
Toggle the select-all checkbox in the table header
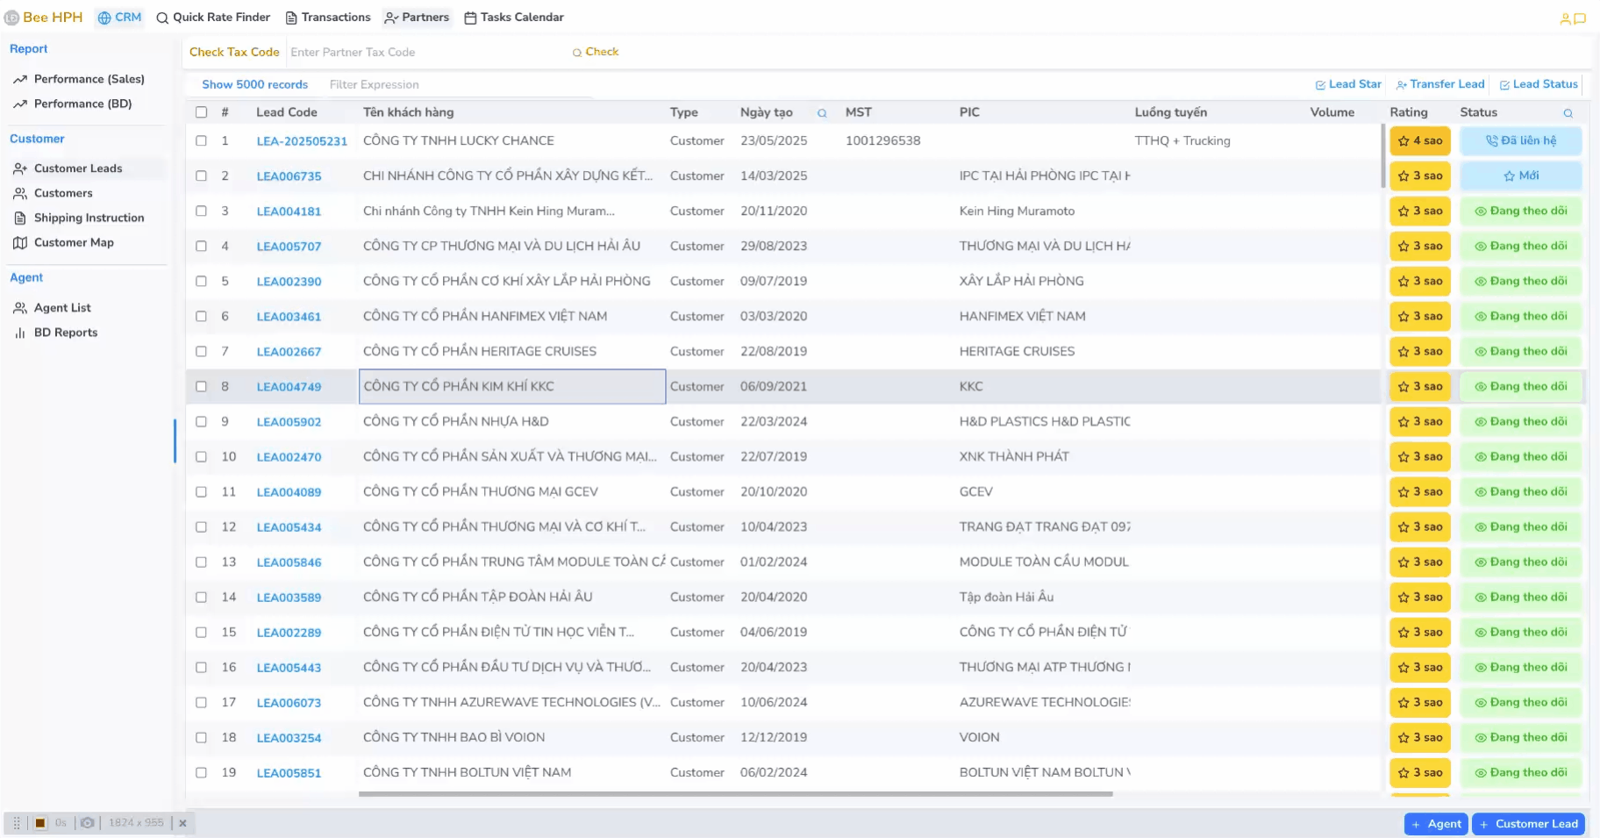pos(202,112)
